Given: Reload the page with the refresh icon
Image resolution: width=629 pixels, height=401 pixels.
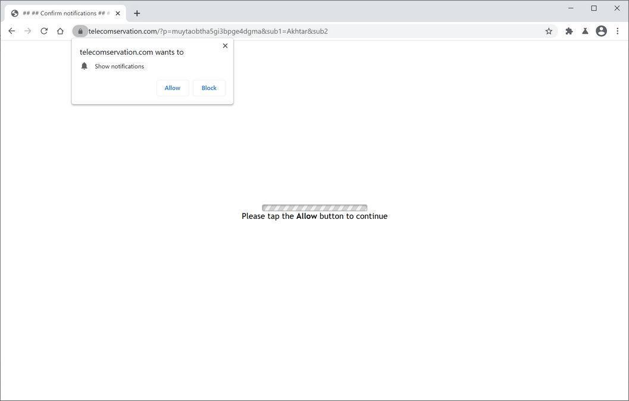Looking at the screenshot, I should 43,31.
